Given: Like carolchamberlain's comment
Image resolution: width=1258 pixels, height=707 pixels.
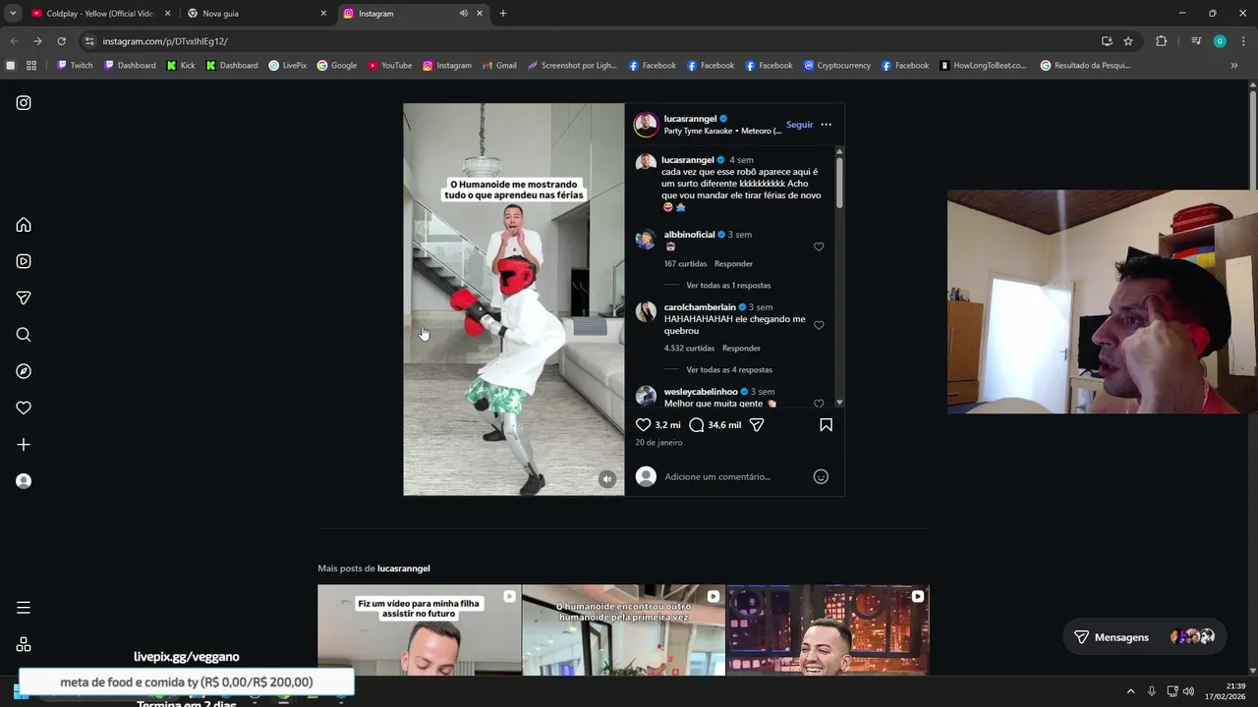Looking at the screenshot, I should 819,325.
